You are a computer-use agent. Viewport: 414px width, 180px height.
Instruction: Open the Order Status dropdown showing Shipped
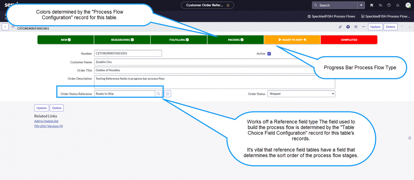click(301, 93)
